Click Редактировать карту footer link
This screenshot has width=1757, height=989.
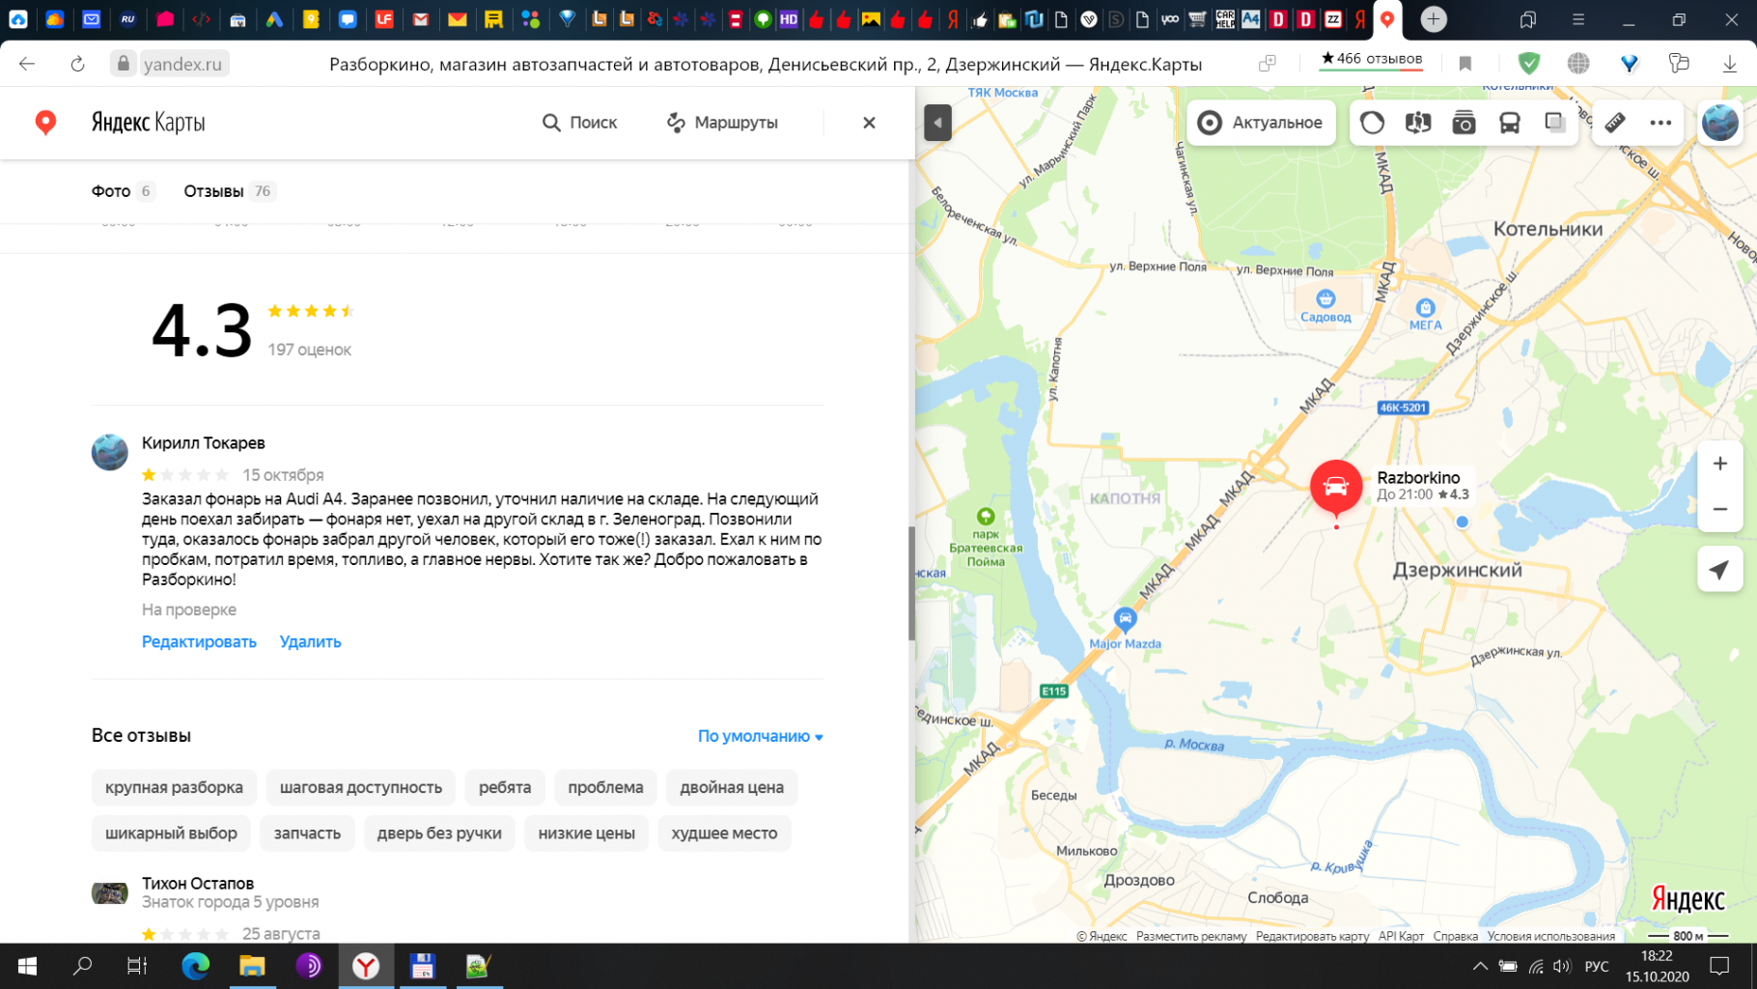pyautogui.click(x=1312, y=936)
